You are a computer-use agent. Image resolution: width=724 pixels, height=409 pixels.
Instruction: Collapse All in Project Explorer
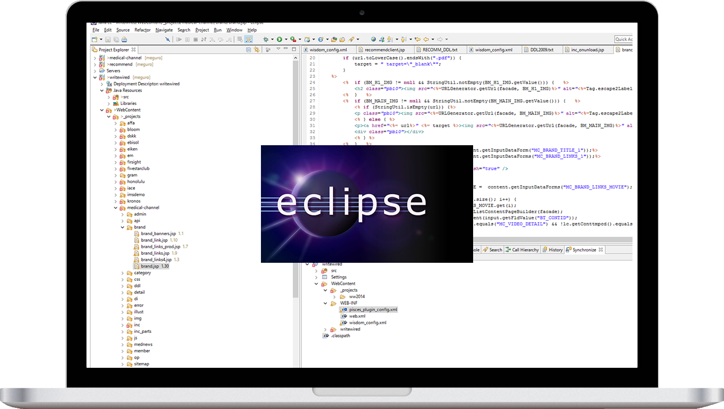[x=248, y=50]
